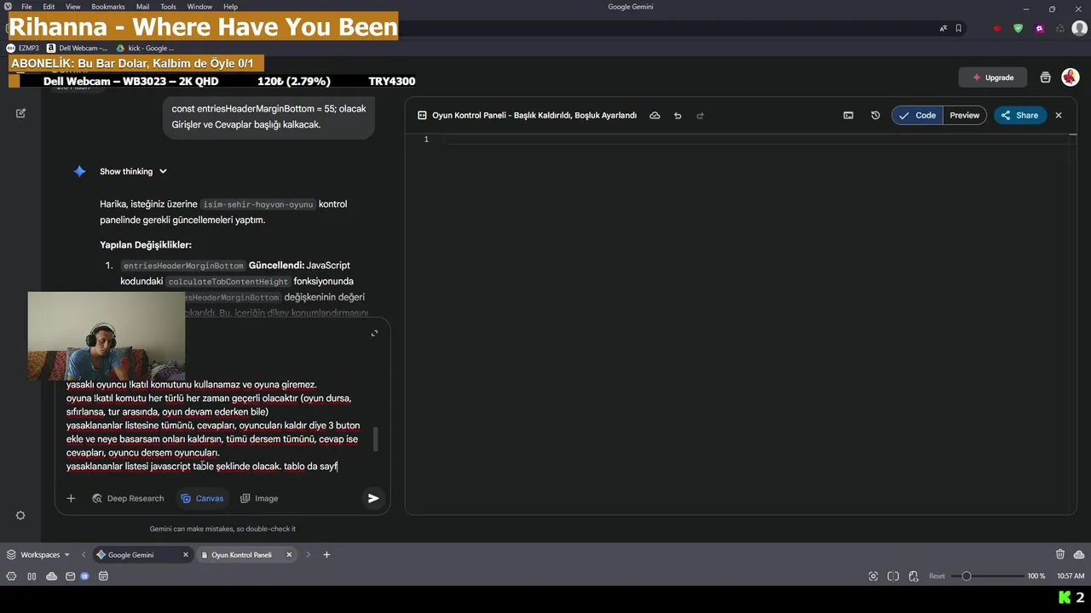Open the browser profile avatar
The width and height of the screenshot is (1091, 613).
pos(1079,28)
